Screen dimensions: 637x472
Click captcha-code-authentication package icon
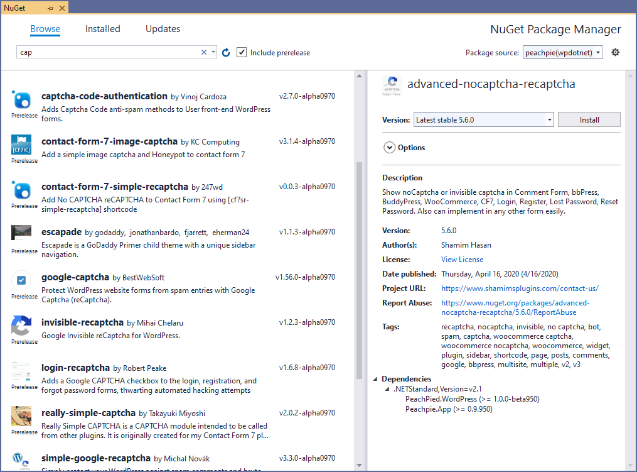[21, 100]
